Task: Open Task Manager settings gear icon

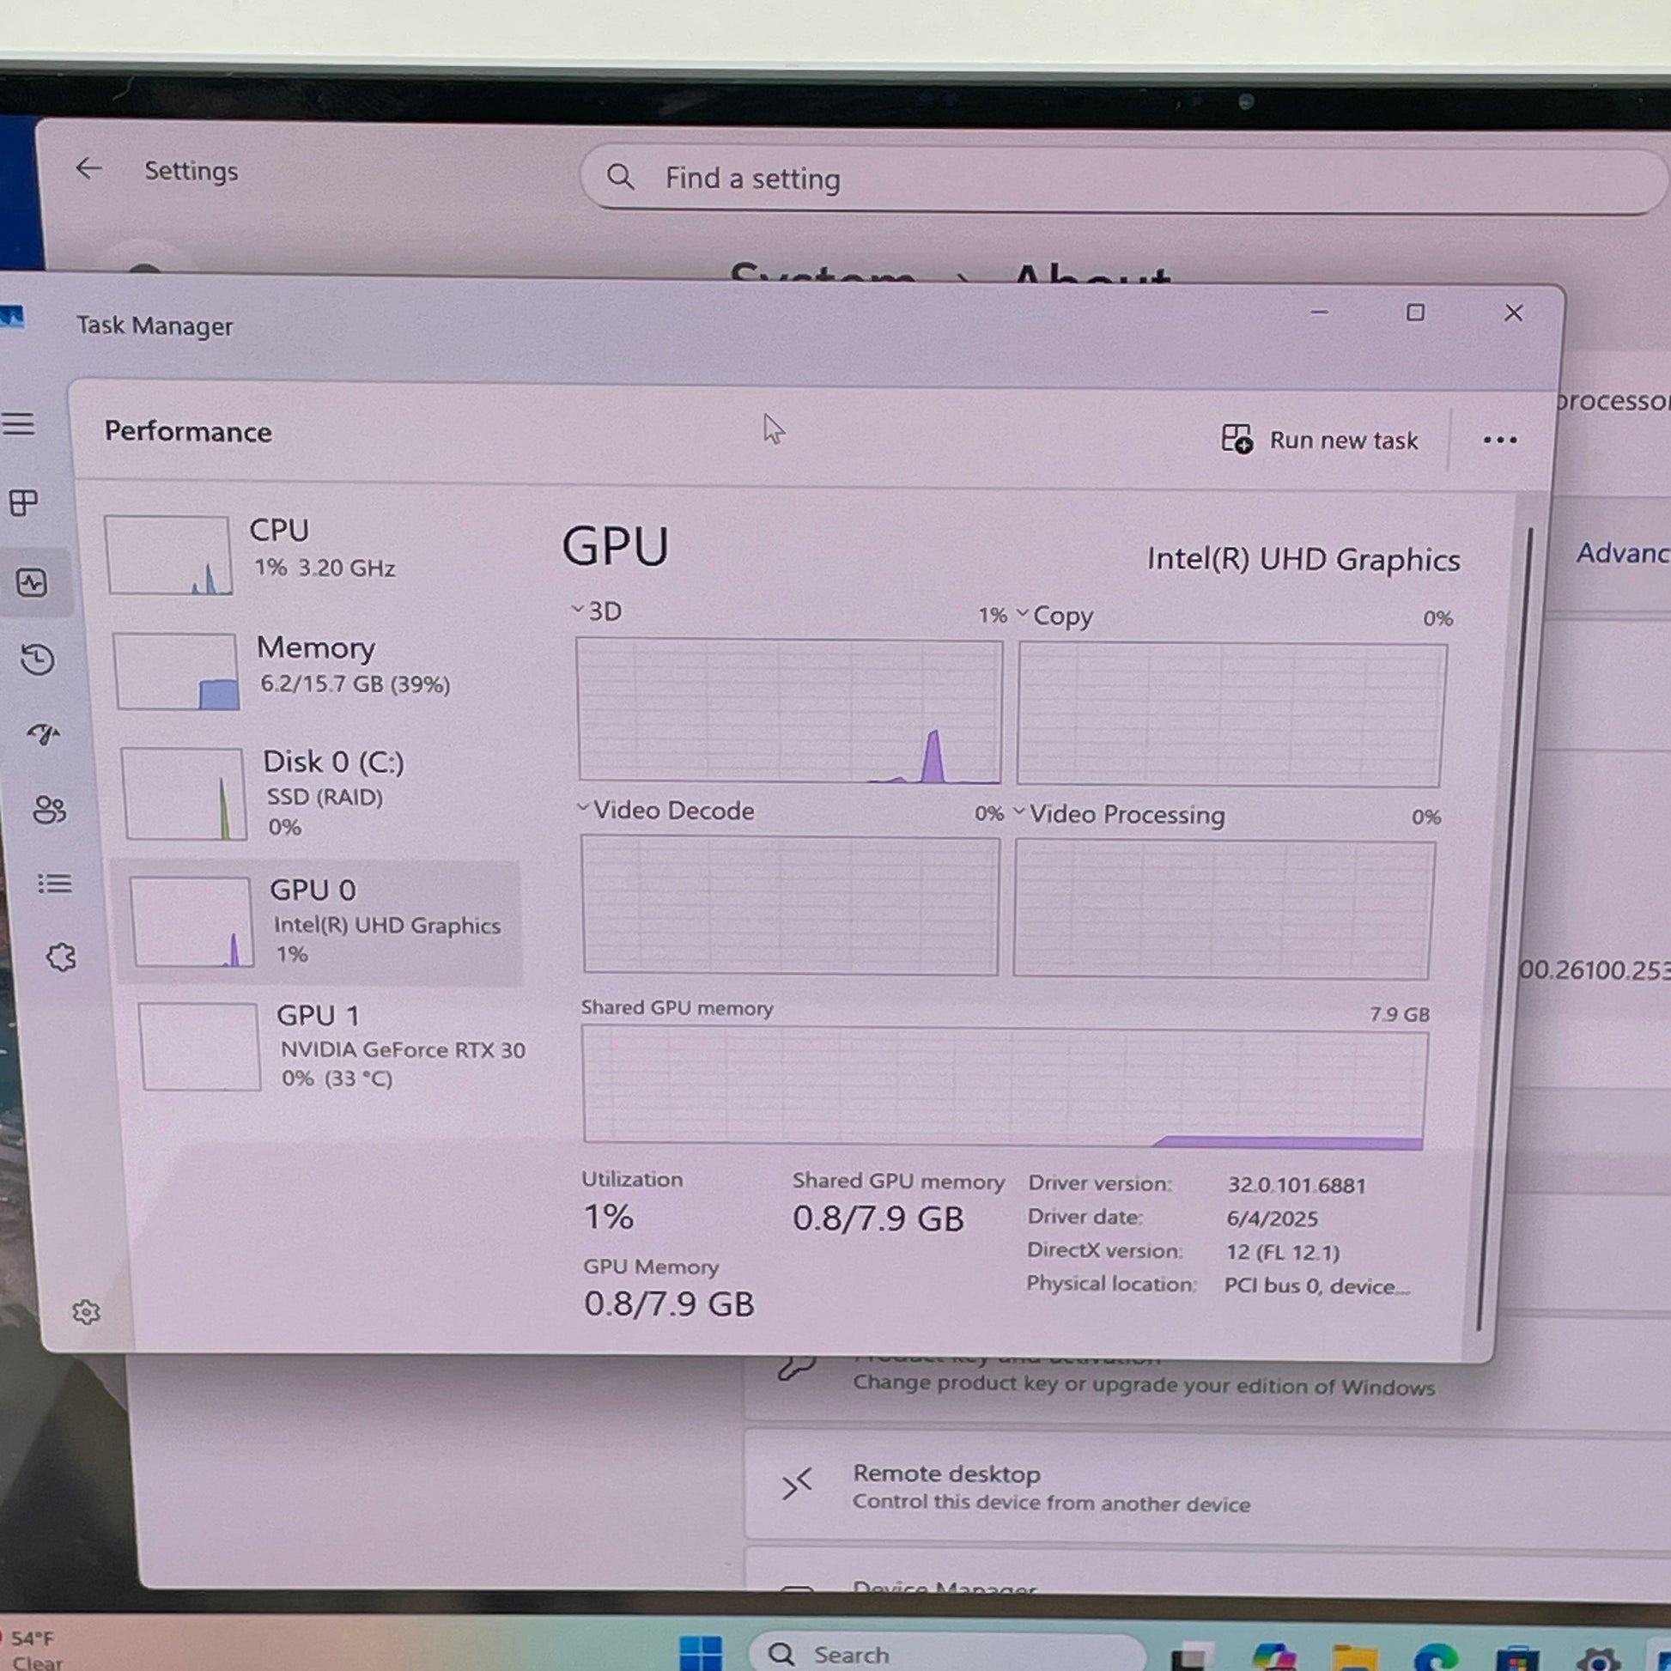Action: [86, 1312]
